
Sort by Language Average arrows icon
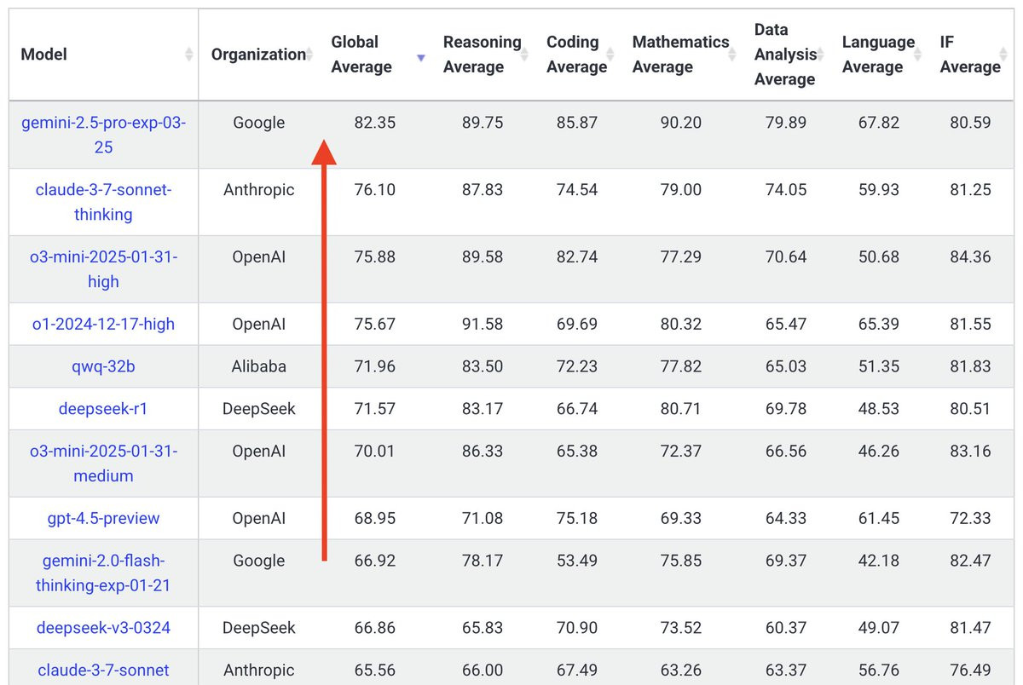pos(919,55)
